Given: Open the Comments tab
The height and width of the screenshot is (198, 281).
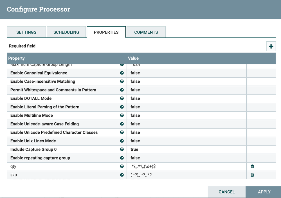Looking at the screenshot, I should (x=146, y=32).
